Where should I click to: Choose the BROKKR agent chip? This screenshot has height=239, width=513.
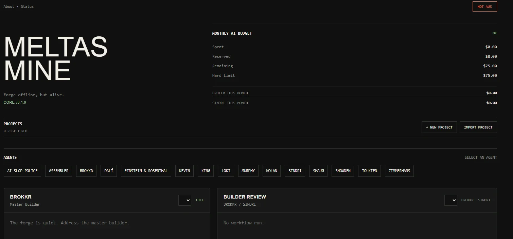86,171
